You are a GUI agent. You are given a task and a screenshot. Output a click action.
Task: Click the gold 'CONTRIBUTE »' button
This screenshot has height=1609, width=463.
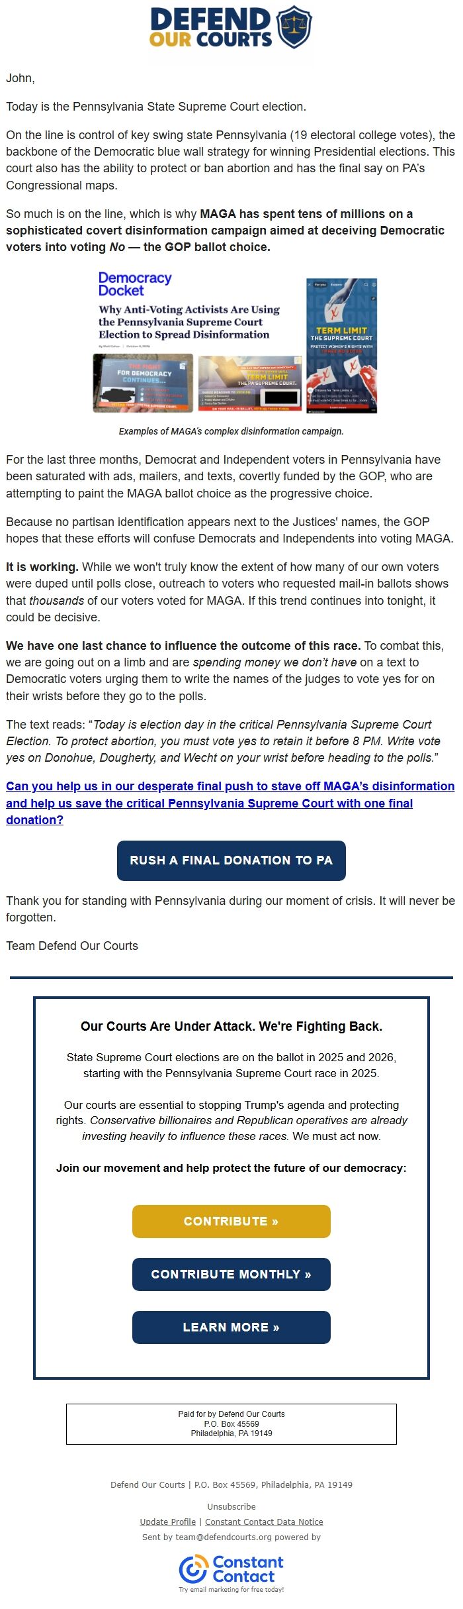point(231,1221)
